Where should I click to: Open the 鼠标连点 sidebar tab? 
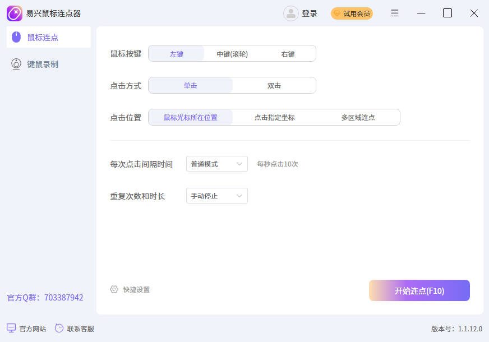(43, 38)
